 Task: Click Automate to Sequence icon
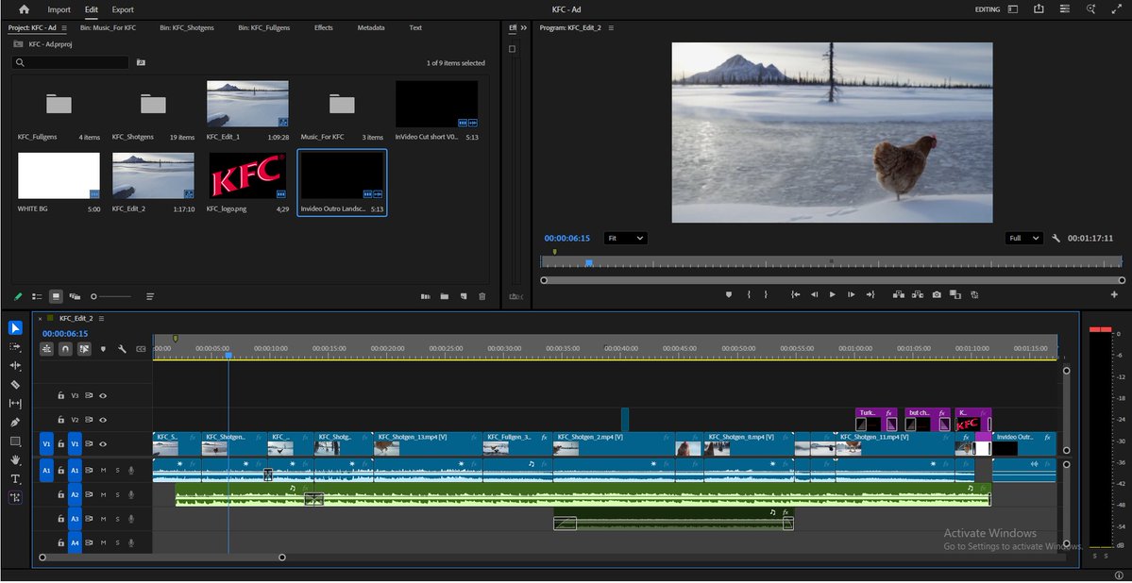[425, 296]
